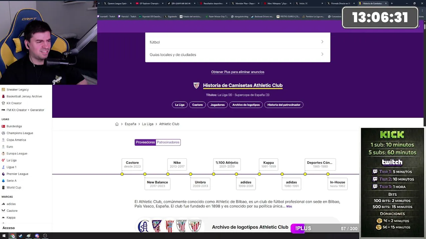Select the Champions League ball icon
Viewport: 426px width, 239px height.
(x=3, y=133)
